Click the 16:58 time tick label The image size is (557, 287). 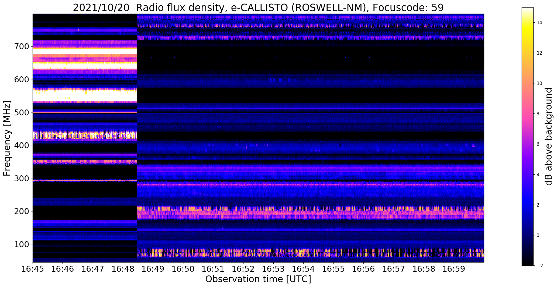[x=424, y=269]
